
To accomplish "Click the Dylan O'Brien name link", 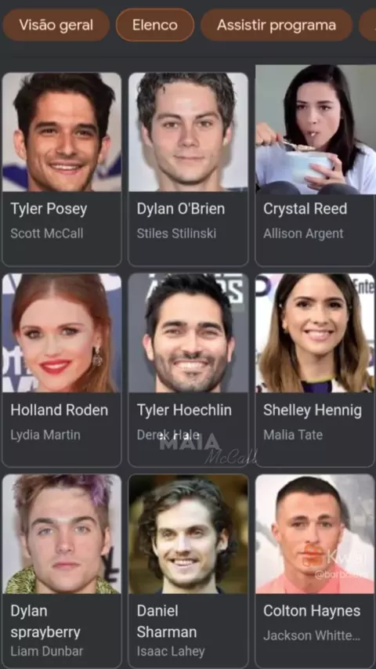I will pos(180,209).
